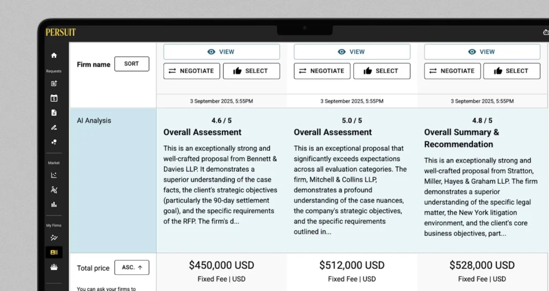Screen dimensions: 549x291
Task: View the Bennett & Davies LLP proposal
Action: pyautogui.click(x=221, y=52)
